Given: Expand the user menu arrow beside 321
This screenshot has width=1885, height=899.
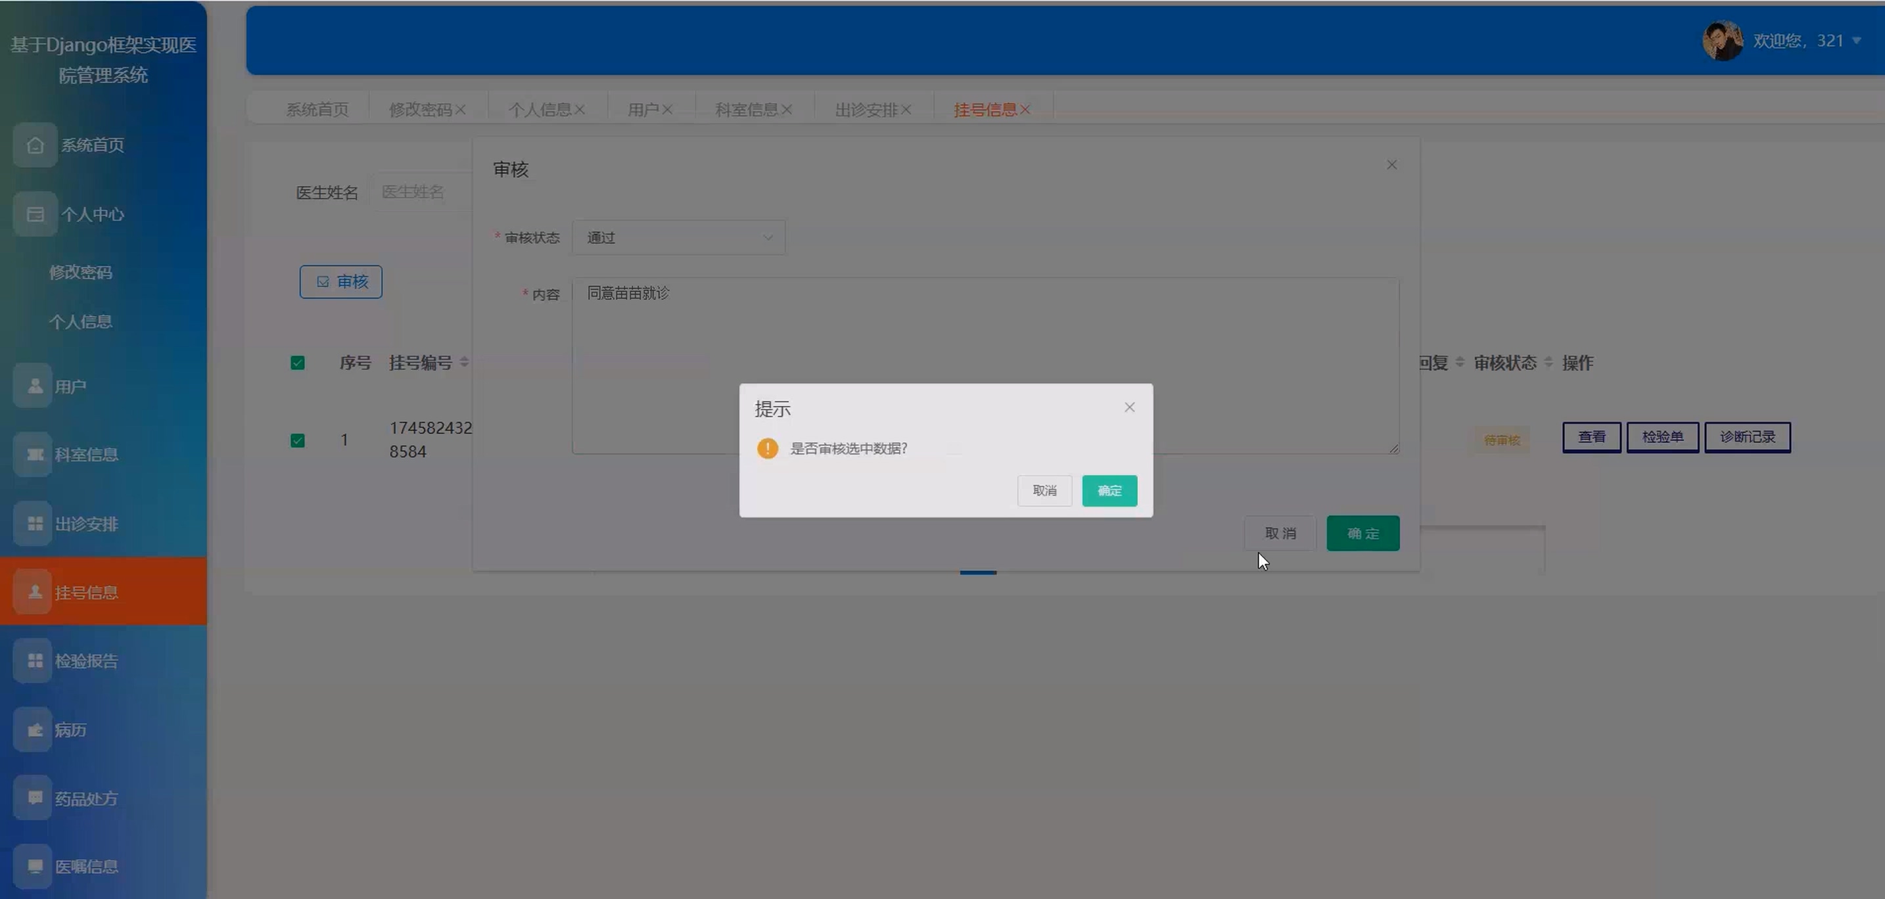Looking at the screenshot, I should tap(1857, 41).
